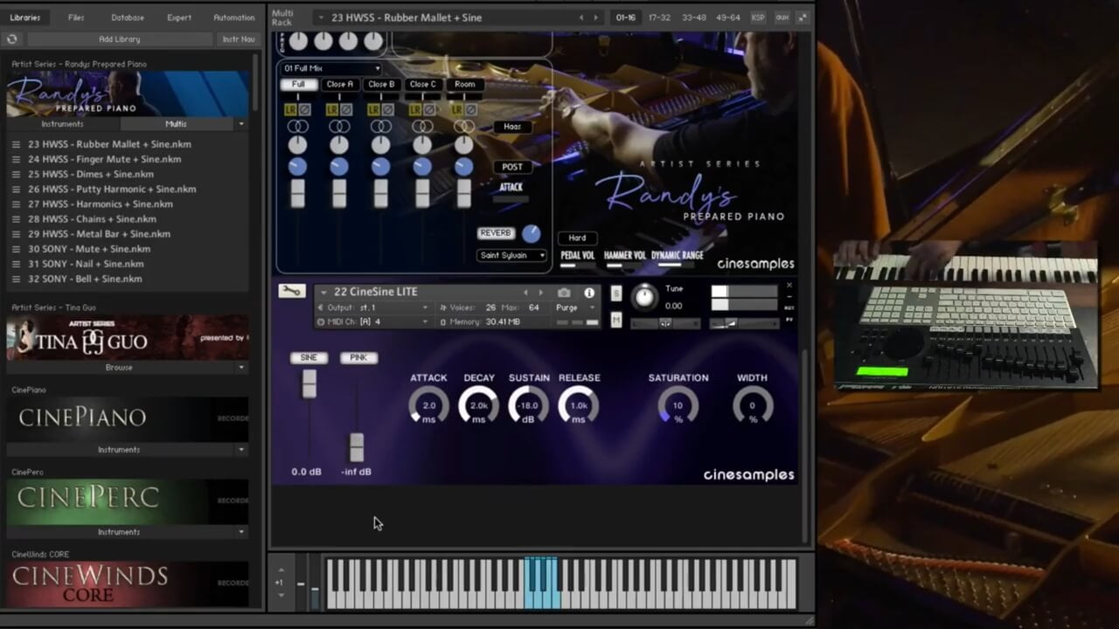Image resolution: width=1119 pixels, height=629 pixels.
Task: Select the Instruments tab under Randy's Prepared Piano
Action: (x=62, y=124)
